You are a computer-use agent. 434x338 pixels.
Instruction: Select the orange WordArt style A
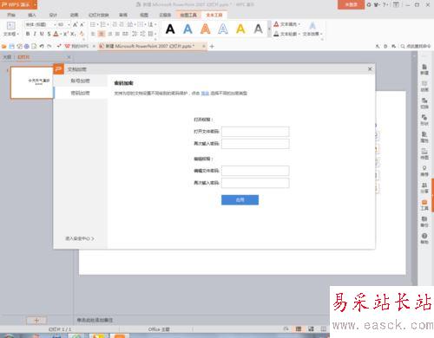(206, 29)
